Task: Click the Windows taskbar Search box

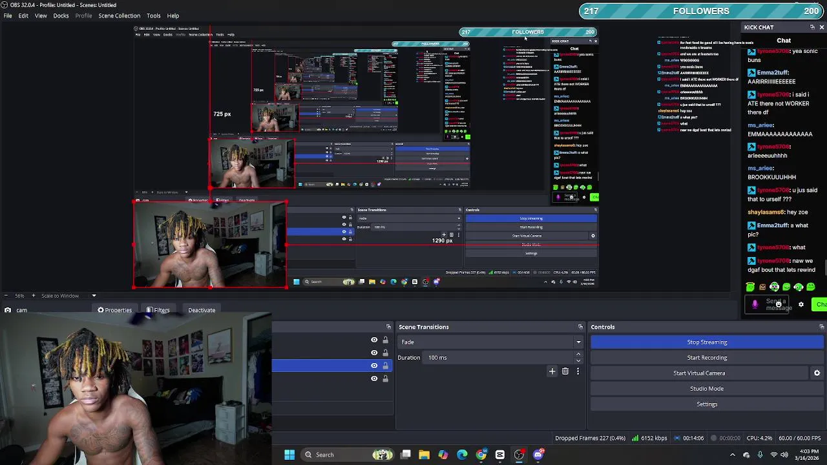Action: point(346,455)
